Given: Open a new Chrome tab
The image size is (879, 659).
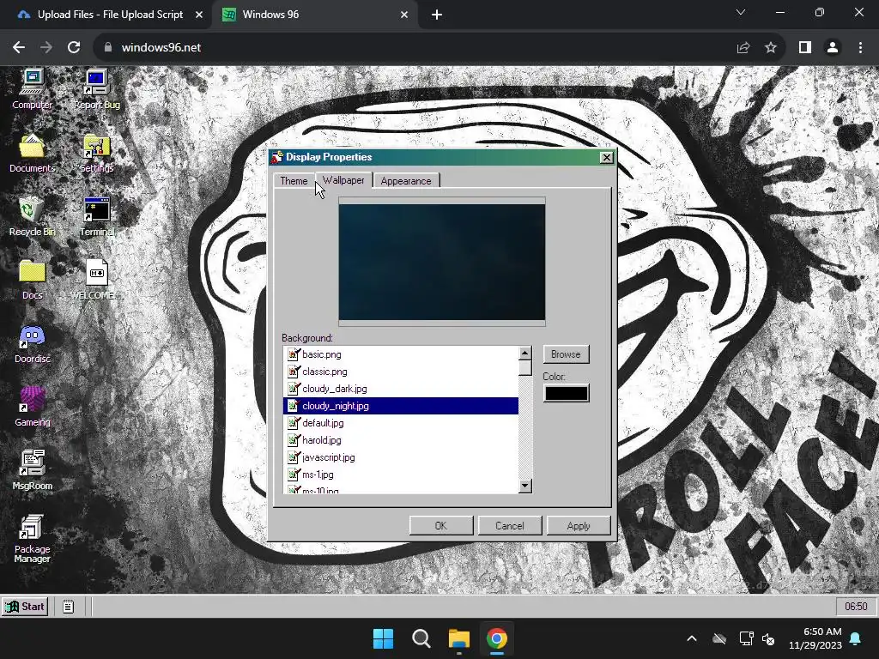Looking at the screenshot, I should click(437, 15).
